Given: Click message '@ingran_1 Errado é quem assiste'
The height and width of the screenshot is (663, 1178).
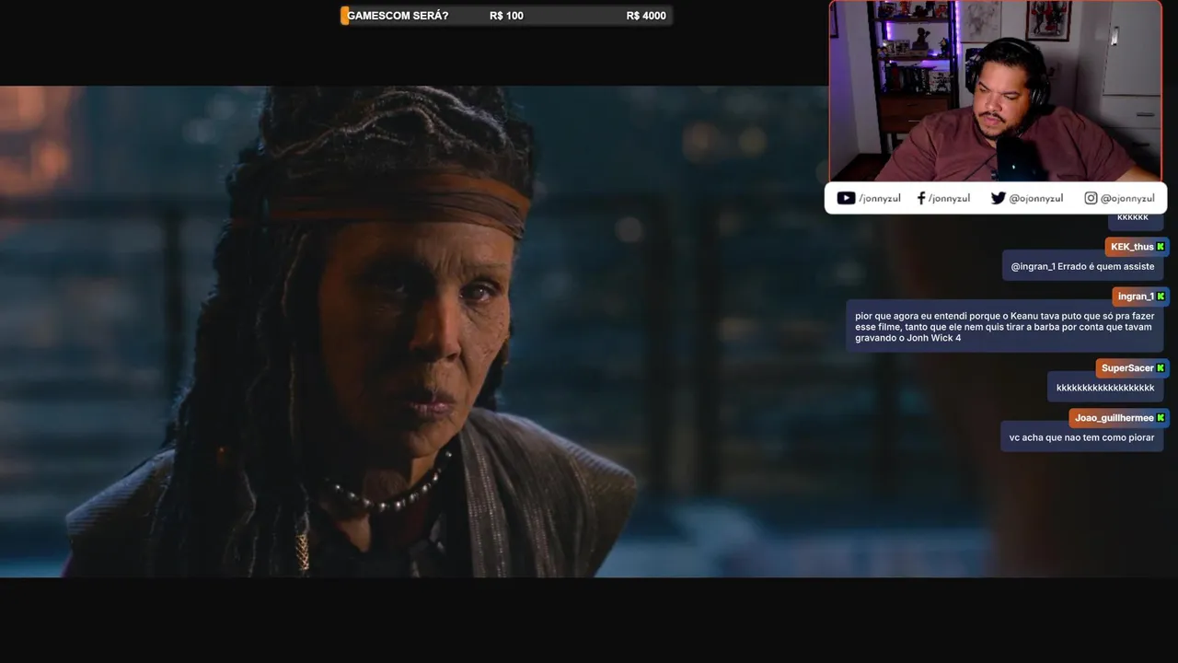Looking at the screenshot, I should tap(1082, 266).
